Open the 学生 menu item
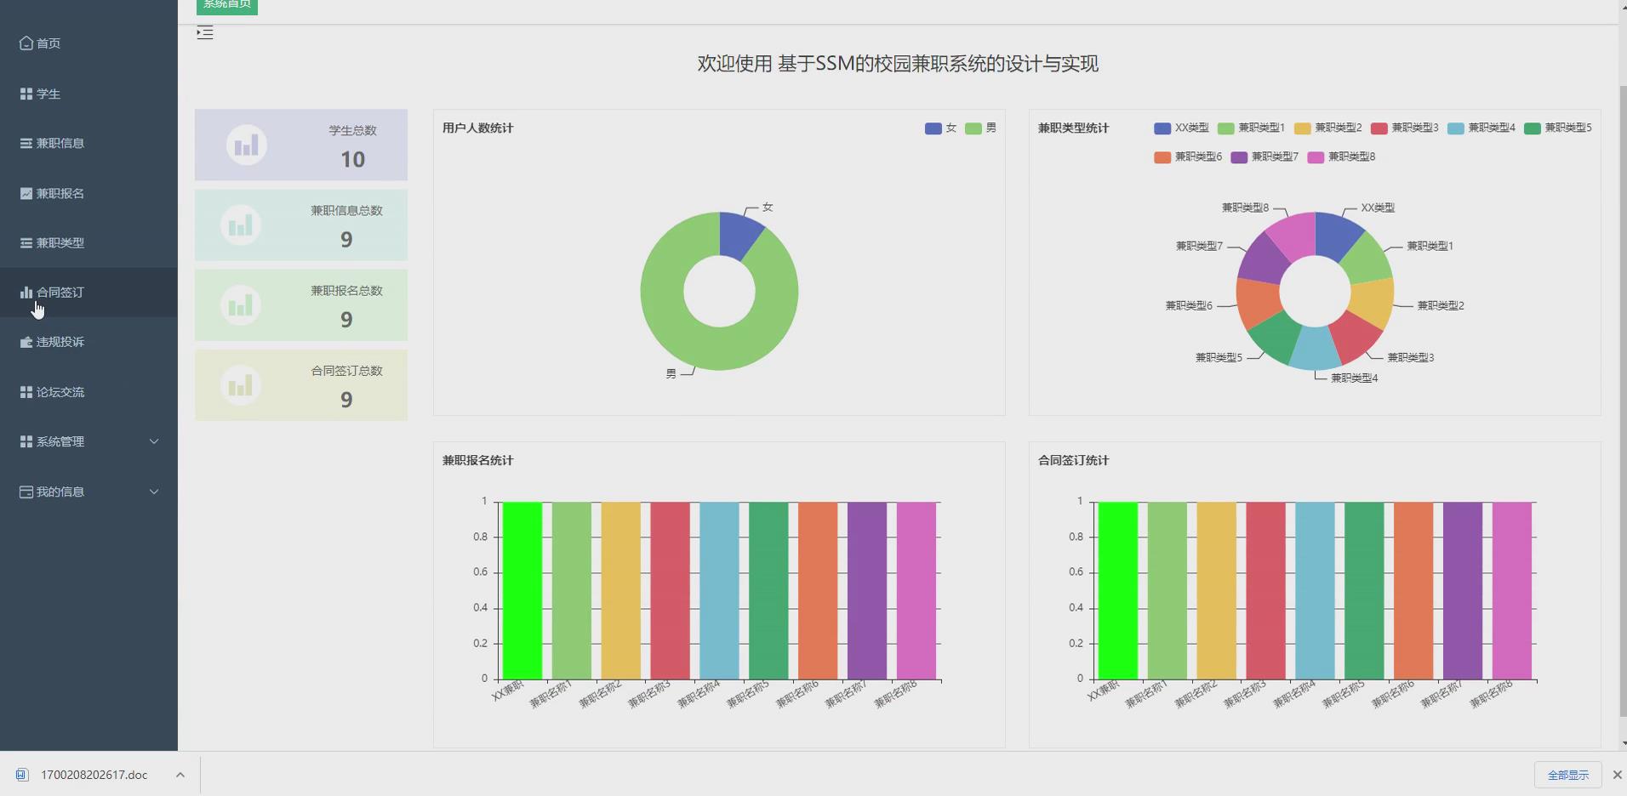 [x=88, y=94]
